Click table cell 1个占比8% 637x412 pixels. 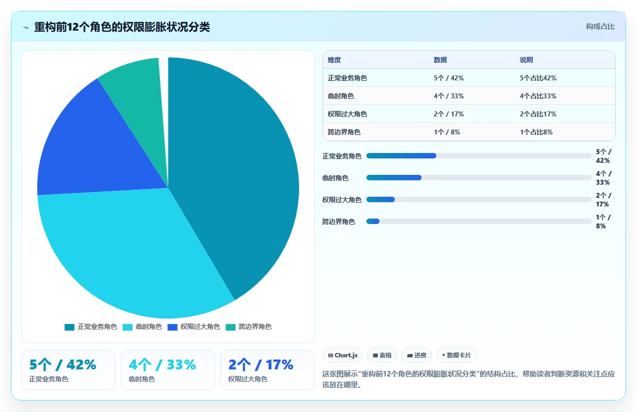536,132
